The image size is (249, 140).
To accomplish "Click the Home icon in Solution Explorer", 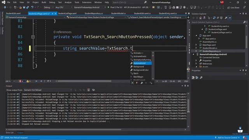I will [200, 18].
